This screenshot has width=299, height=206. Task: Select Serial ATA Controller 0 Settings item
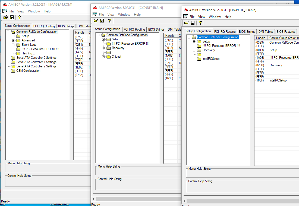(x=36, y=58)
